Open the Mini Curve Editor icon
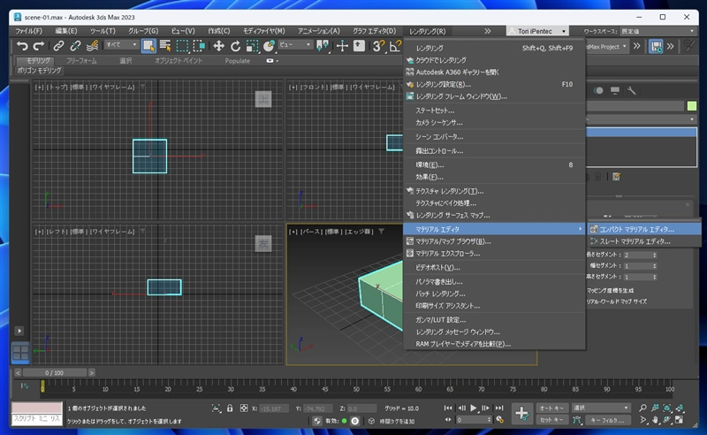This screenshot has height=435, width=707. pos(25,385)
